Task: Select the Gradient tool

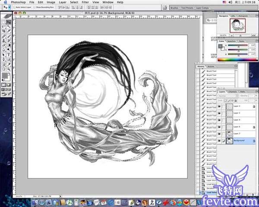Action: (9, 45)
